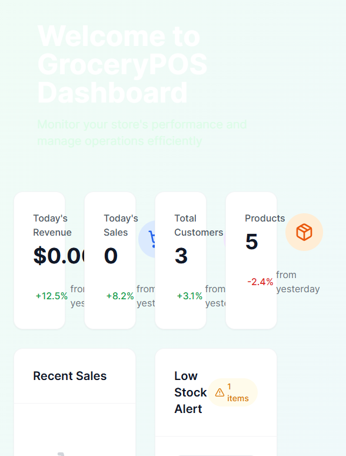Click the $0.00 revenue value

tap(59, 256)
